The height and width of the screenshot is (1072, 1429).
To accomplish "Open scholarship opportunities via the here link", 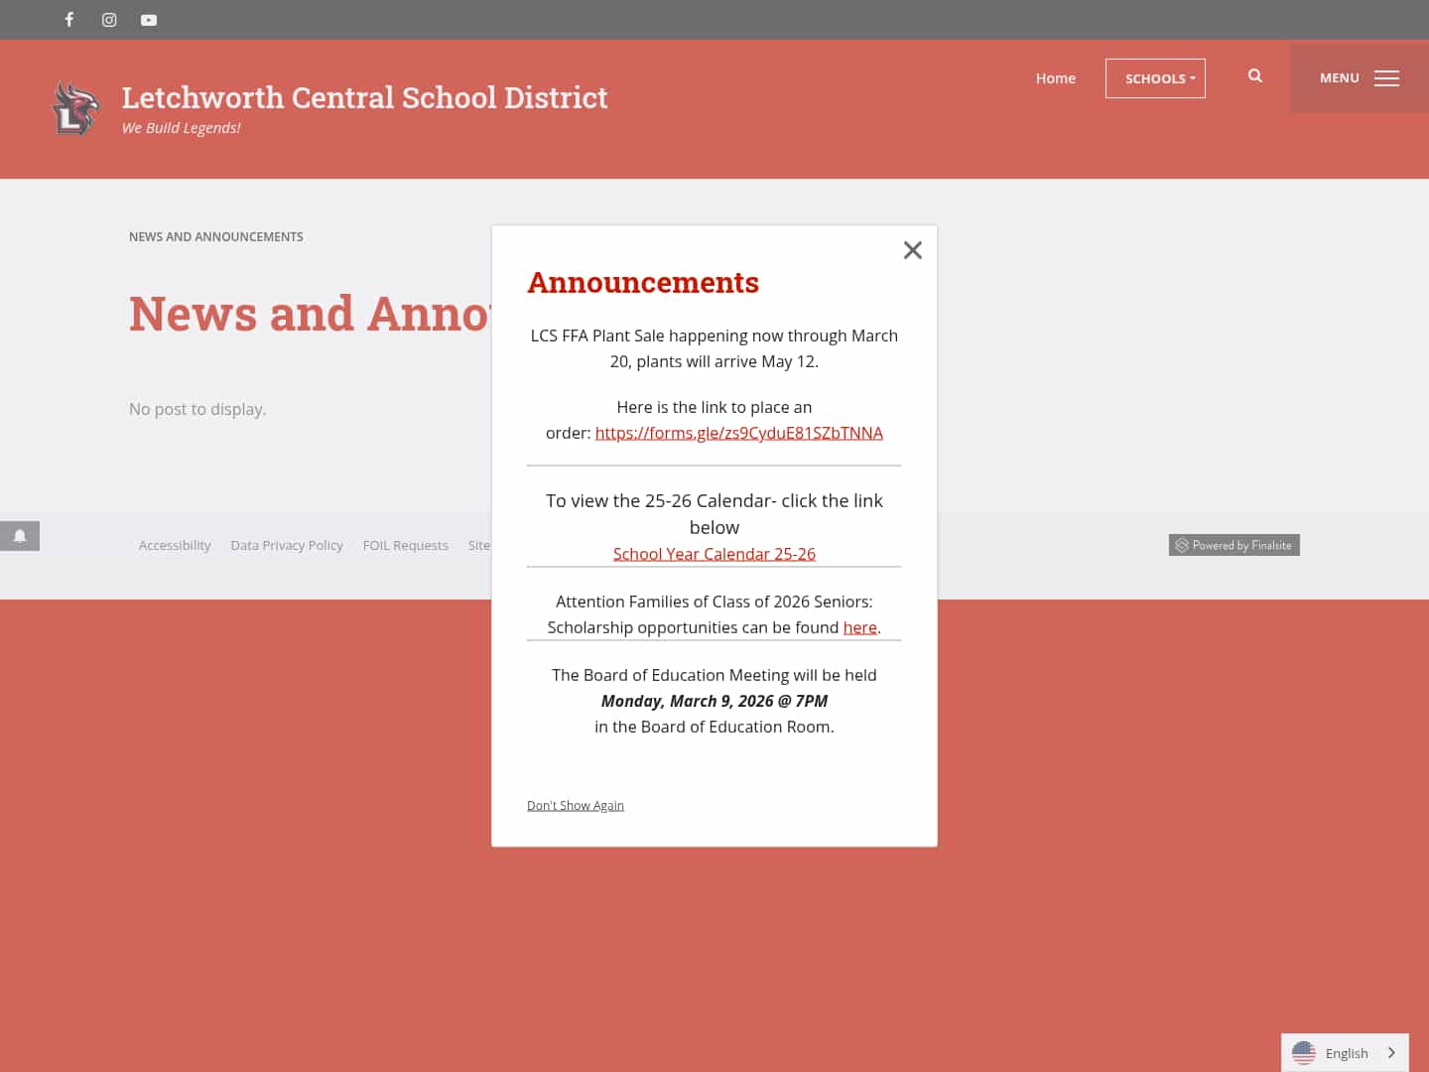I will pos(859,626).
